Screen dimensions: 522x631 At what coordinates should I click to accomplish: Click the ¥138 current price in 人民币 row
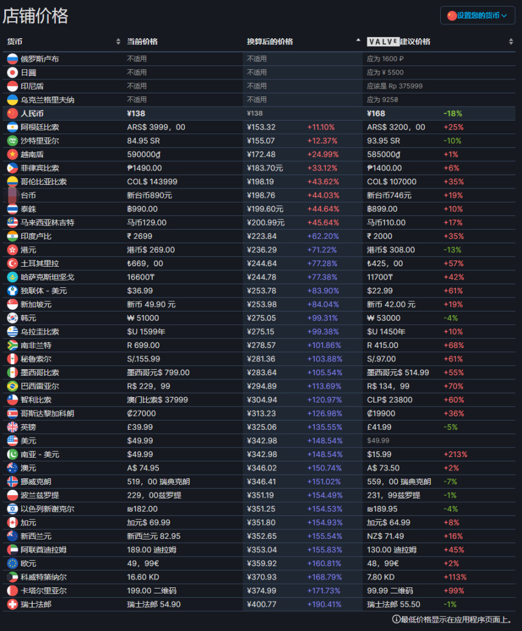pyautogui.click(x=136, y=113)
